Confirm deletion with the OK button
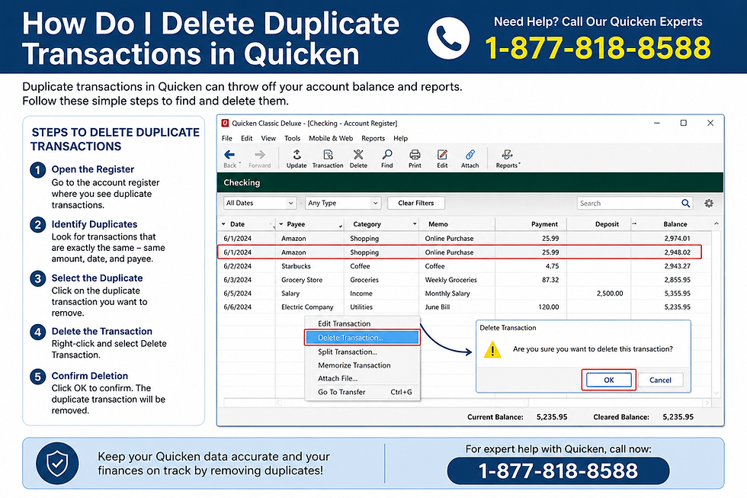Image resolution: width=747 pixels, height=498 pixels. (x=609, y=380)
